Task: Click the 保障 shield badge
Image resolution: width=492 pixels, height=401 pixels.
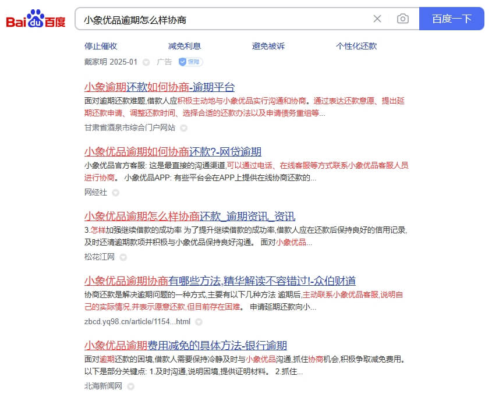Action: coord(190,62)
